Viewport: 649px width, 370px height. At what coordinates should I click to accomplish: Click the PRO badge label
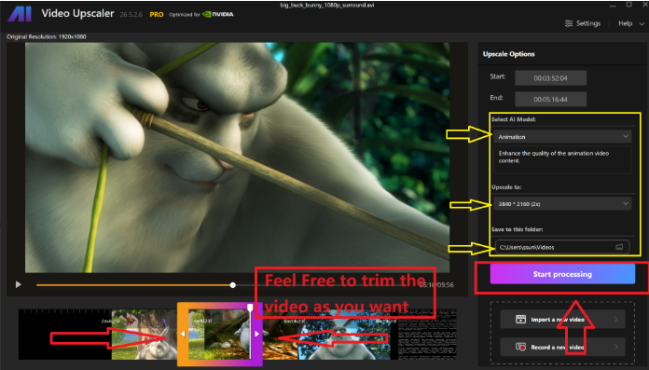157,15
